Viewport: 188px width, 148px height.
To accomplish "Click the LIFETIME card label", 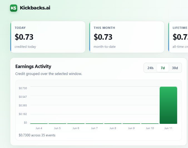I will 180,28.
